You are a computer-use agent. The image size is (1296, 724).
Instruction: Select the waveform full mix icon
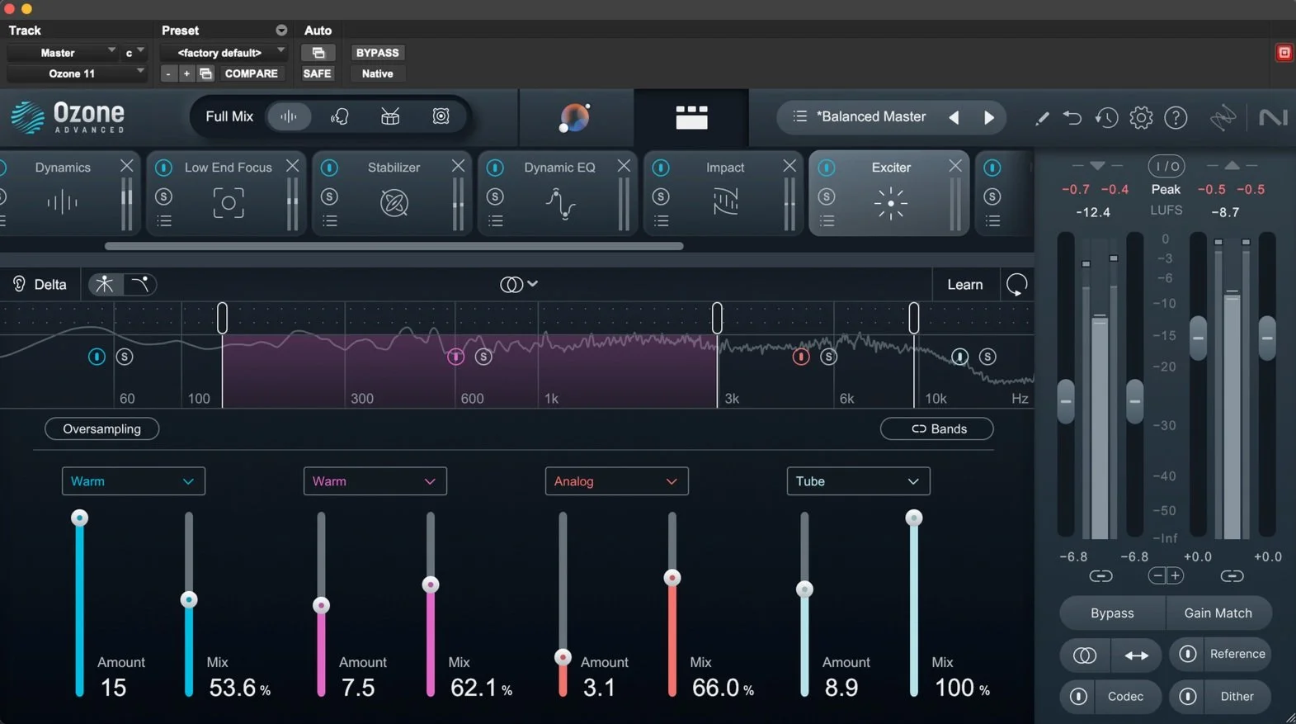[289, 116]
